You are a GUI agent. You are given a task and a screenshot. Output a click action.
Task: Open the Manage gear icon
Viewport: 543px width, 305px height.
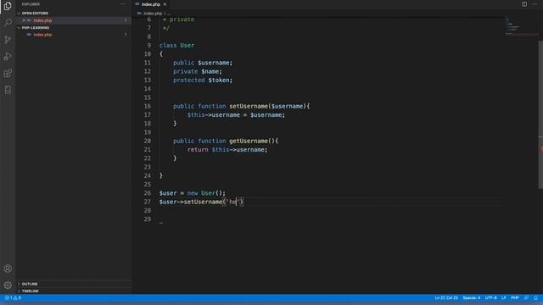coord(8,286)
